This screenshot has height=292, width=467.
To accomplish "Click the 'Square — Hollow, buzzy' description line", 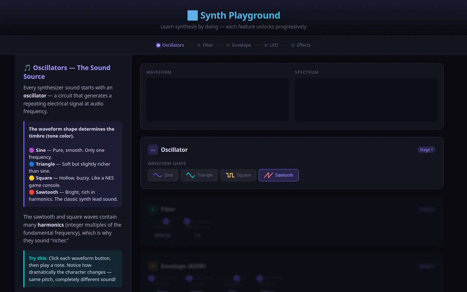I will (71, 181).
